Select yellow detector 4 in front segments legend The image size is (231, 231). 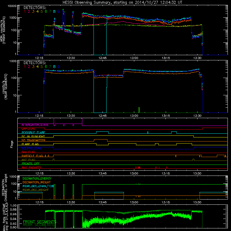pos(38,12)
